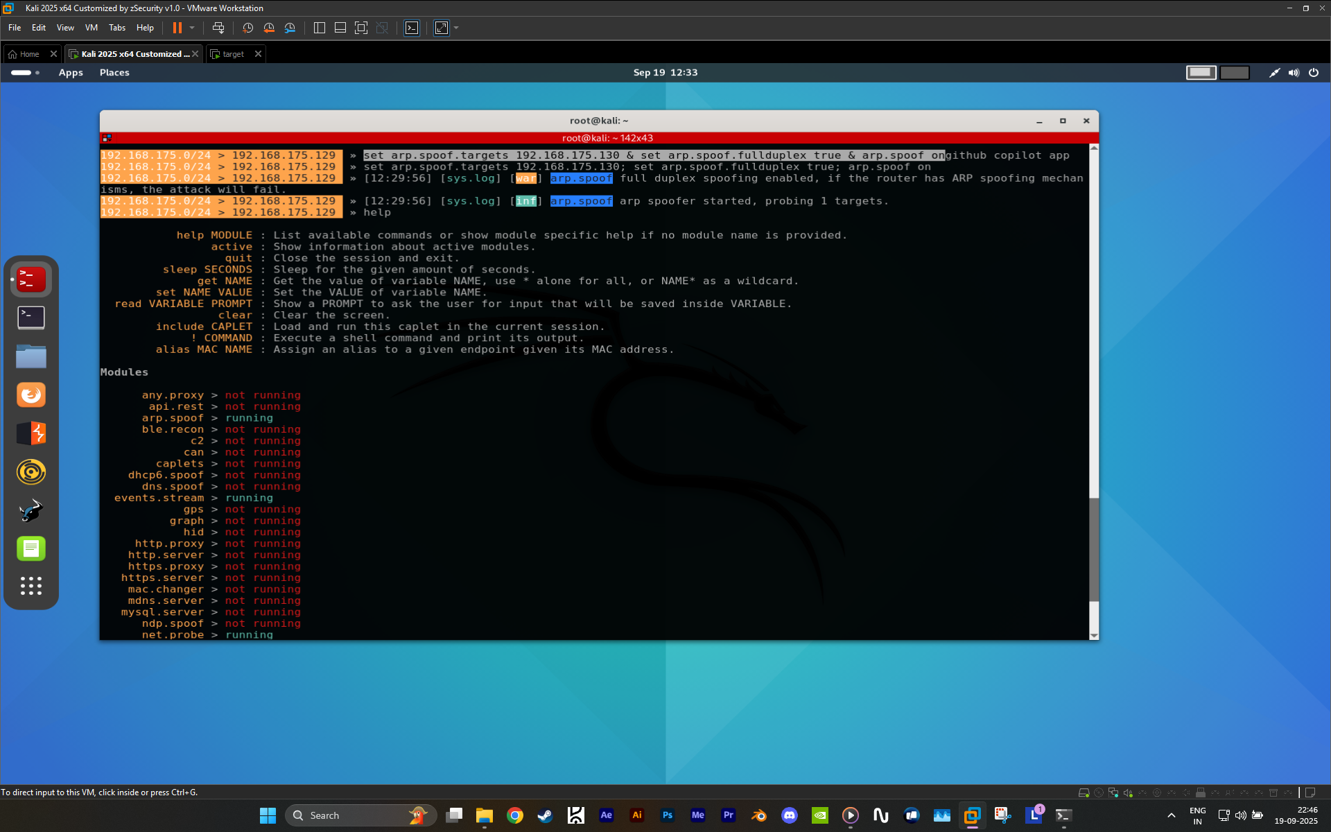Take a VM snapshot
This screenshot has height=832, width=1331.
247,28
